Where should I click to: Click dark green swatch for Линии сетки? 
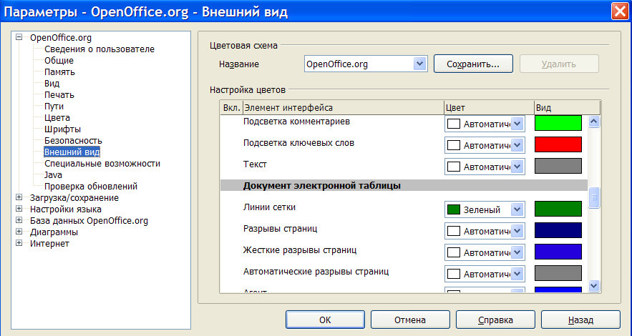click(558, 209)
